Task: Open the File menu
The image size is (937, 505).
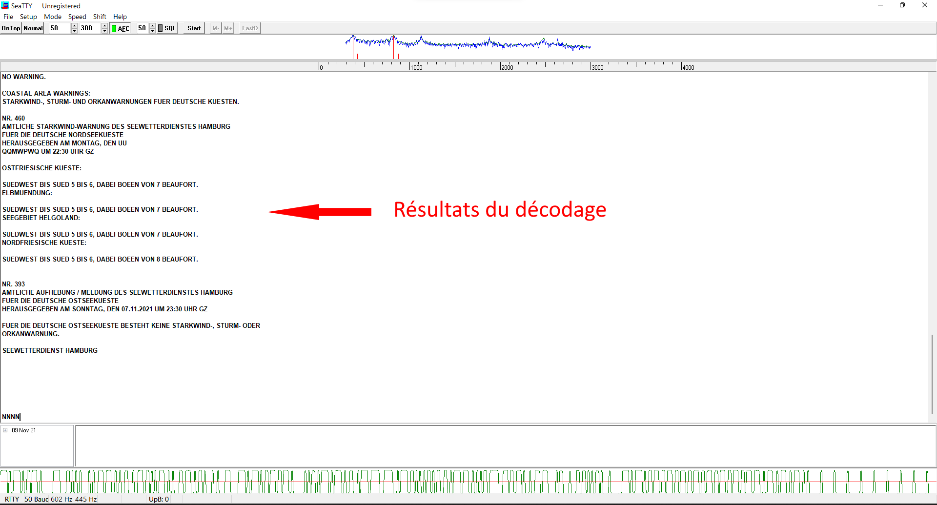Action: tap(8, 17)
